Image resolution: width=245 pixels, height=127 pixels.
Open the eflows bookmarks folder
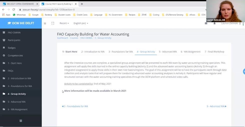point(190,15)
